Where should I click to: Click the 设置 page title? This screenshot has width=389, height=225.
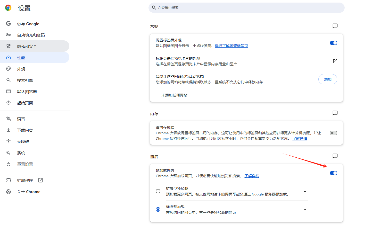coord(24,8)
